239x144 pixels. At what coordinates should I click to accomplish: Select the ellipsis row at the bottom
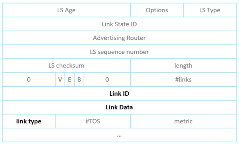pos(119,135)
